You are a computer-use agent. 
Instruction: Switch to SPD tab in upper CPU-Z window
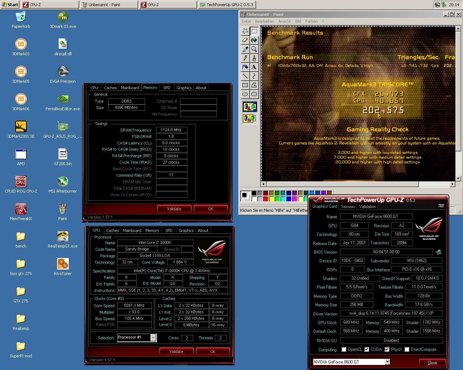(166, 88)
